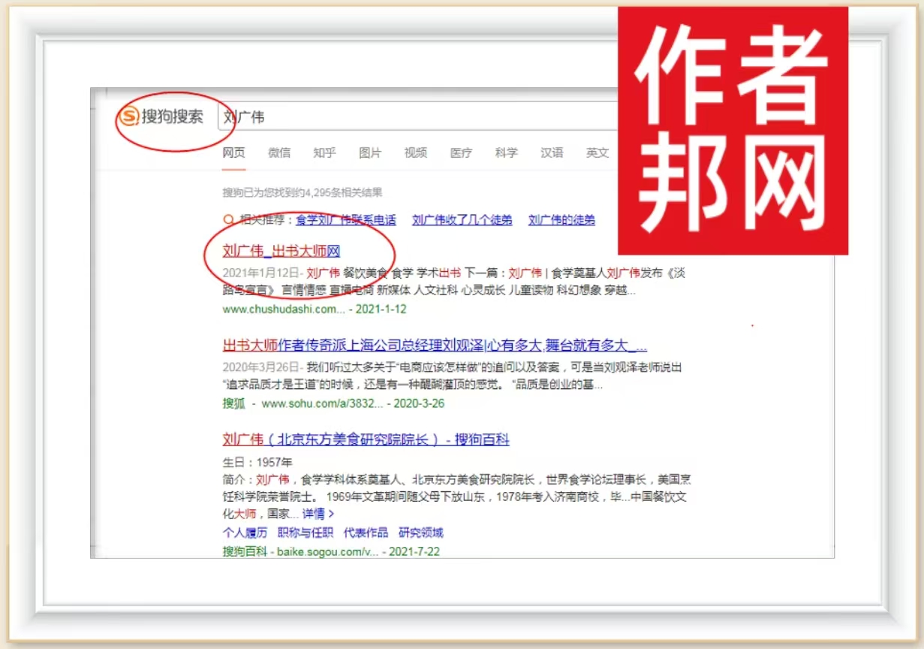
Task: Open the 汉语 search tab
Action: tap(552, 153)
